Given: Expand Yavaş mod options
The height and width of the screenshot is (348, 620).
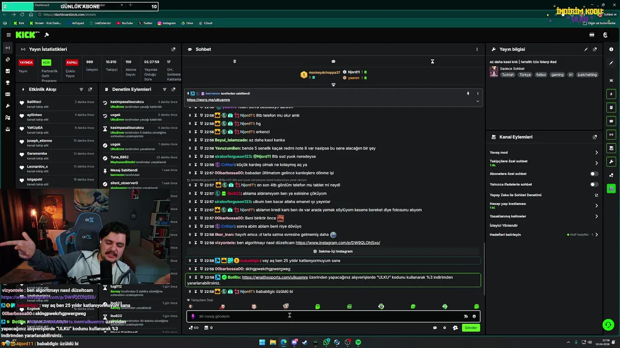Looking at the screenshot, I should [x=596, y=152].
